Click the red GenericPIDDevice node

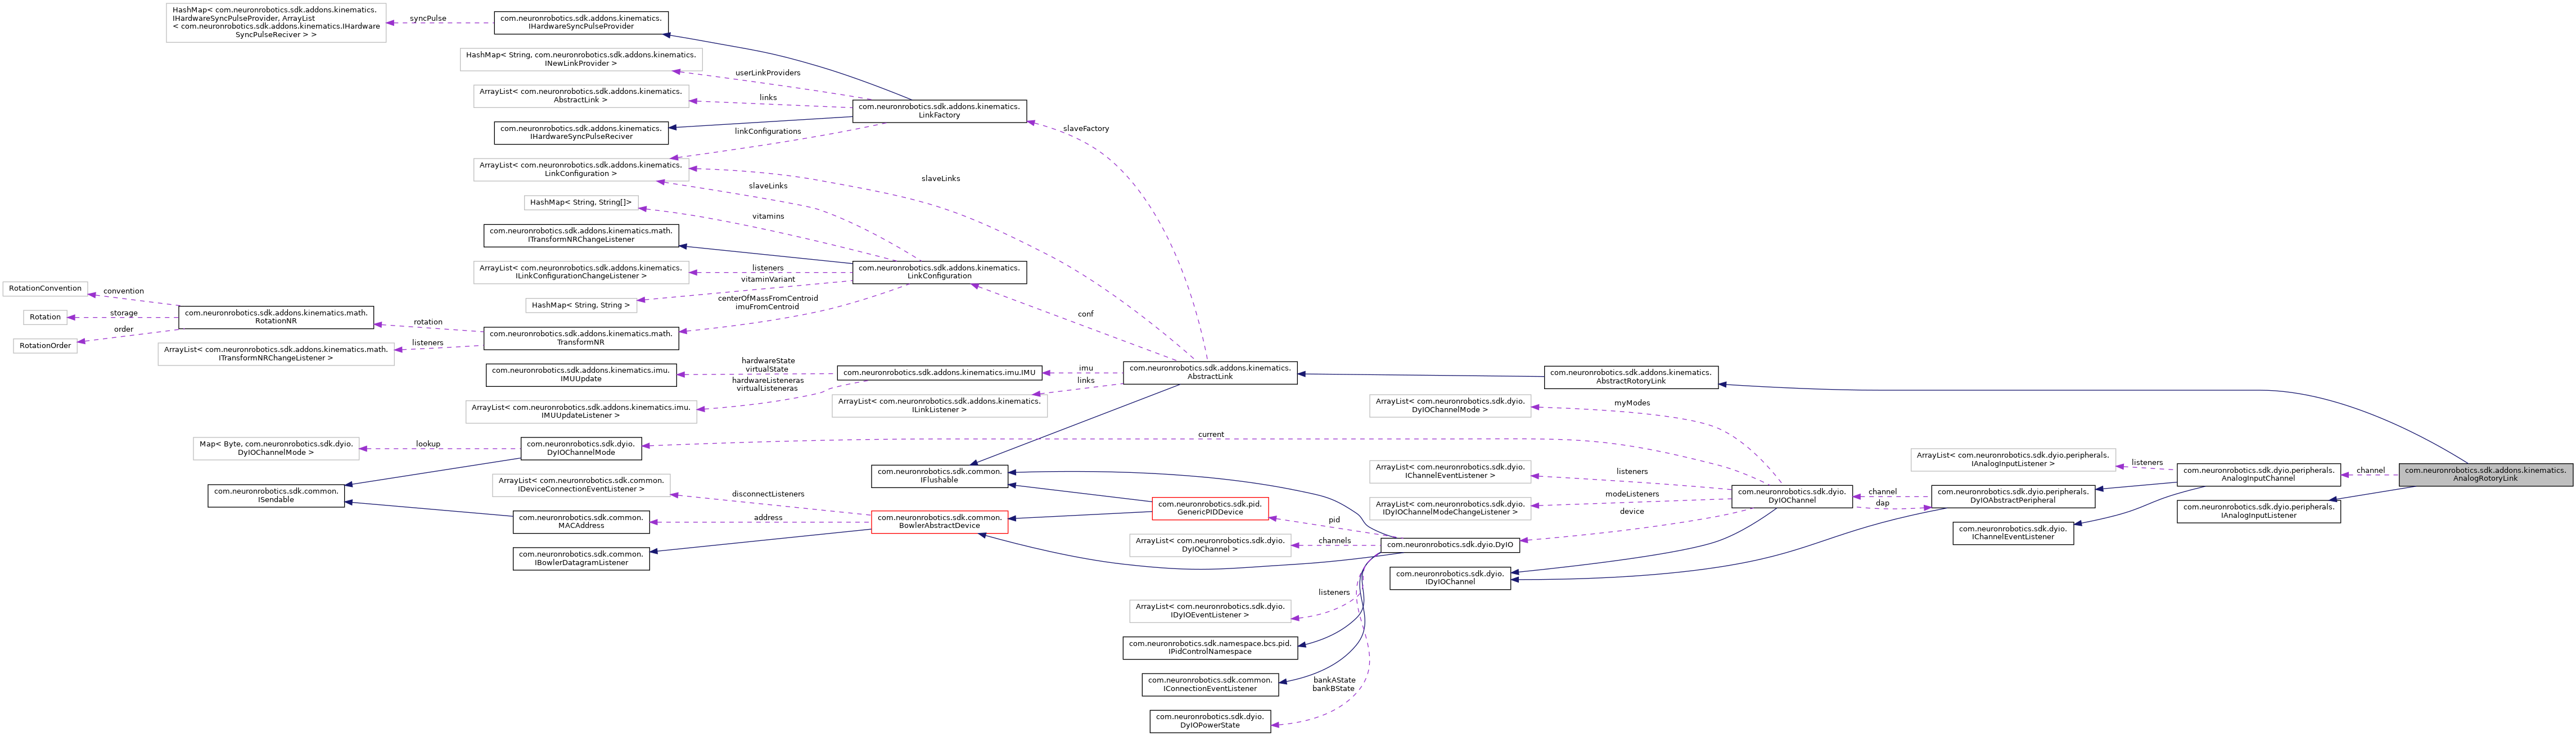[1210, 509]
